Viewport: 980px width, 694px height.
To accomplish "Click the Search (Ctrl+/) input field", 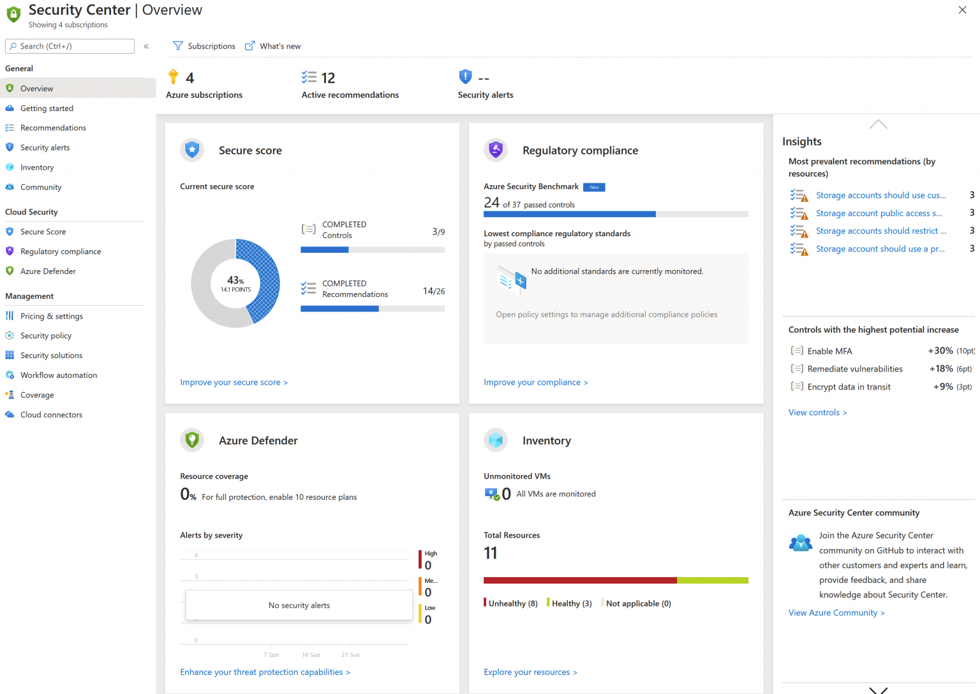I will (x=70, y=46).
